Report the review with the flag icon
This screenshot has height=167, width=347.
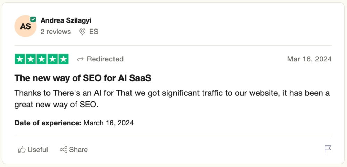[x=328, y=149]
